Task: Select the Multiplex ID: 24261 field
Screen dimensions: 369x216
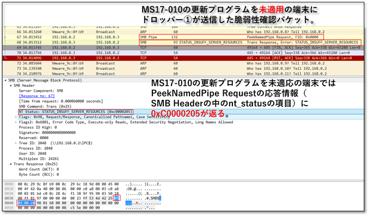Action: [x=39, y=158]
